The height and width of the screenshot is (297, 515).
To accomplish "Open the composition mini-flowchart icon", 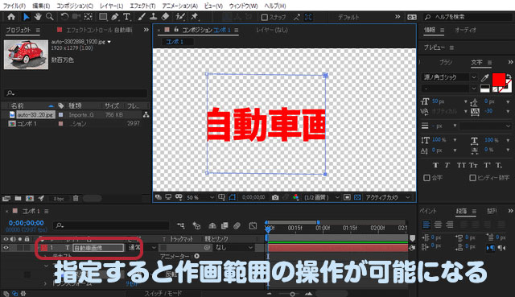I will click(180, 225).
